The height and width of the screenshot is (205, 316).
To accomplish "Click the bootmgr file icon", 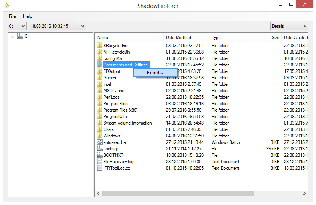I will tap(99, 148).
